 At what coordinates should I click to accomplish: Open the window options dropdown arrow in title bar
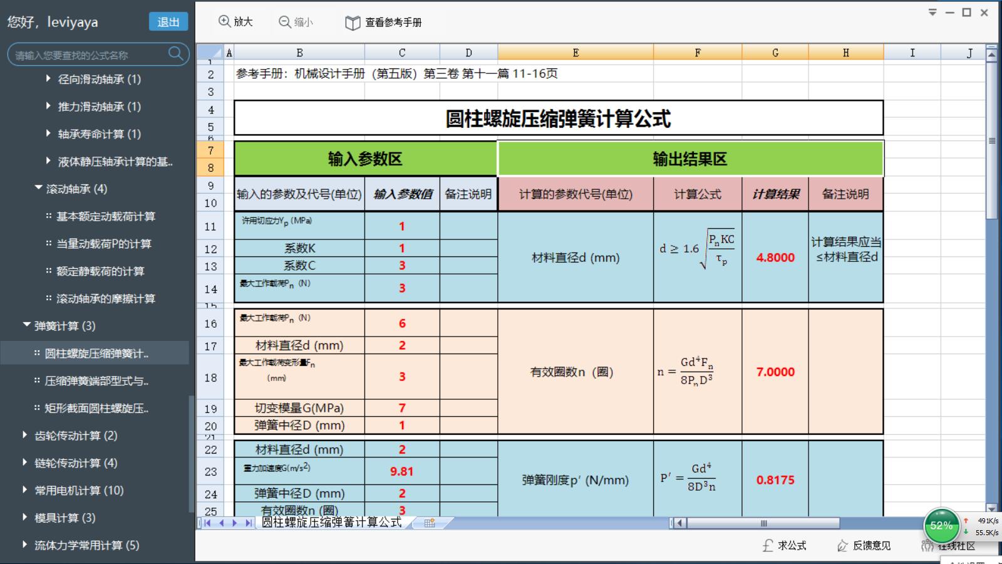coord(932,12)
